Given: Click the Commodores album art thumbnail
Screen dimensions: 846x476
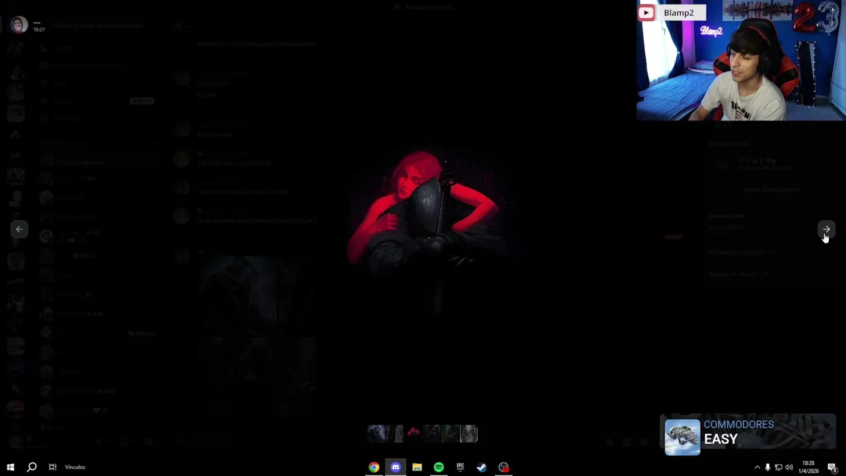Looking at the screenshot, I should [x=682, y=437].
